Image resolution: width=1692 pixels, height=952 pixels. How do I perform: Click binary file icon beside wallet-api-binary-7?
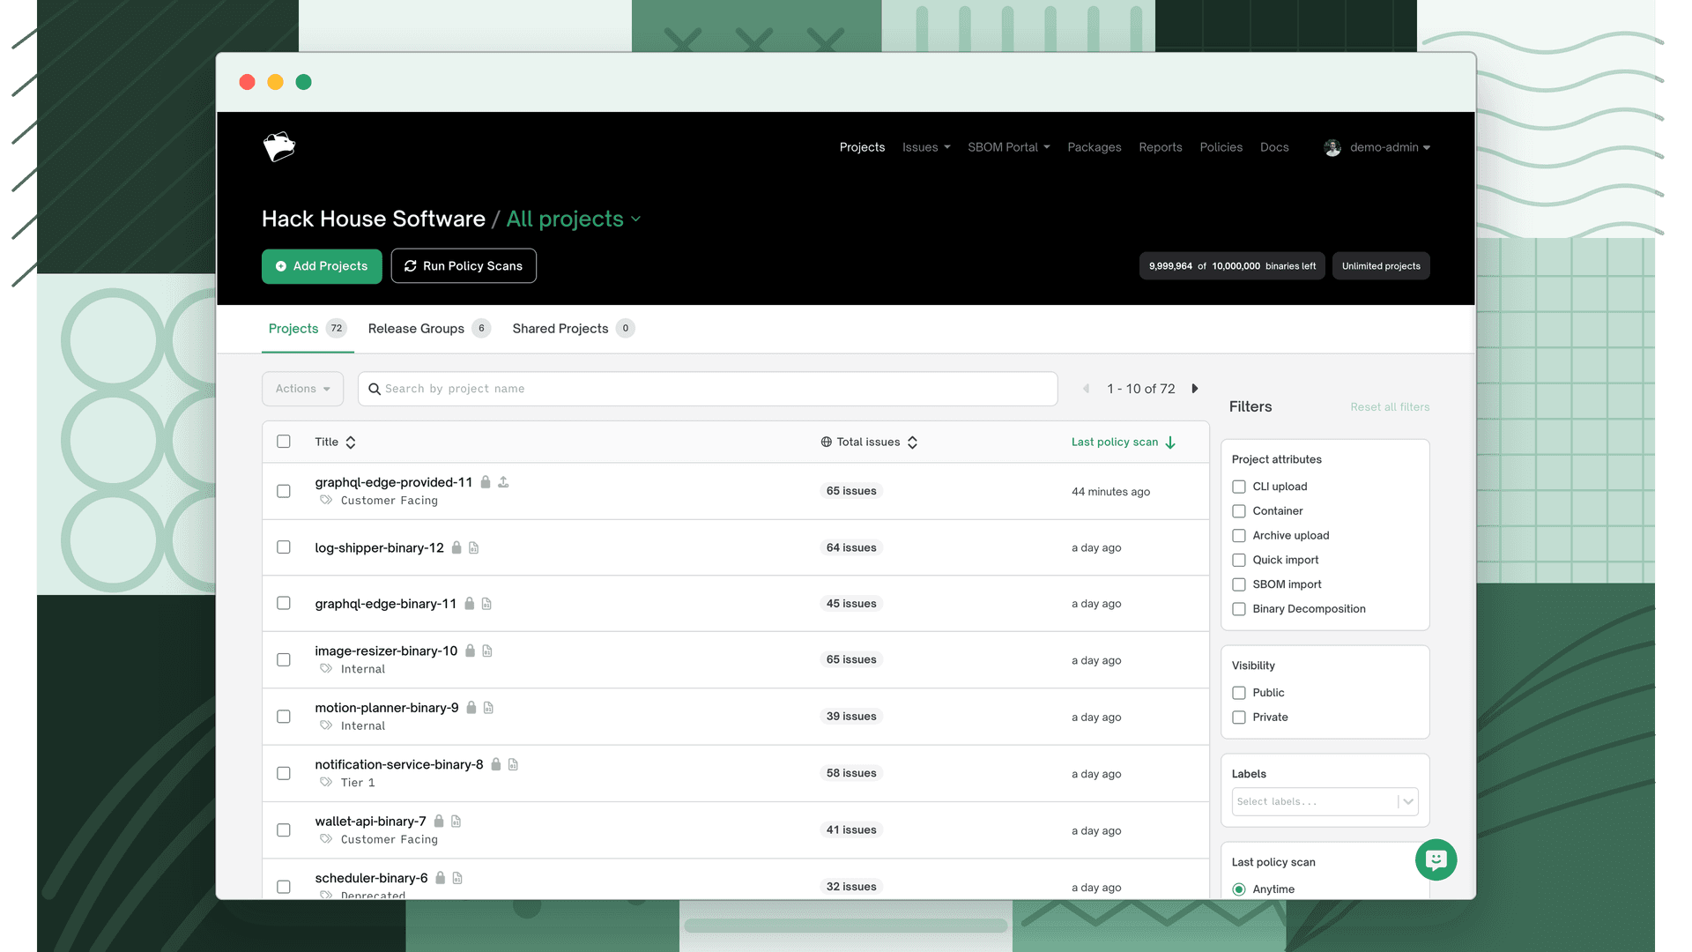pos(456,821)
